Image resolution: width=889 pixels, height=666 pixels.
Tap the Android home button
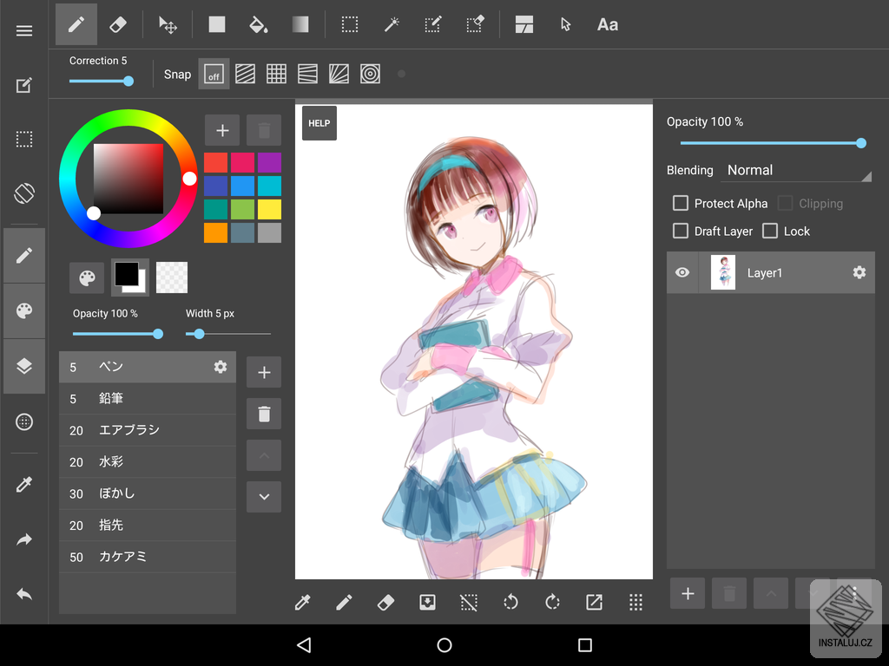click(x=444, y=645)
